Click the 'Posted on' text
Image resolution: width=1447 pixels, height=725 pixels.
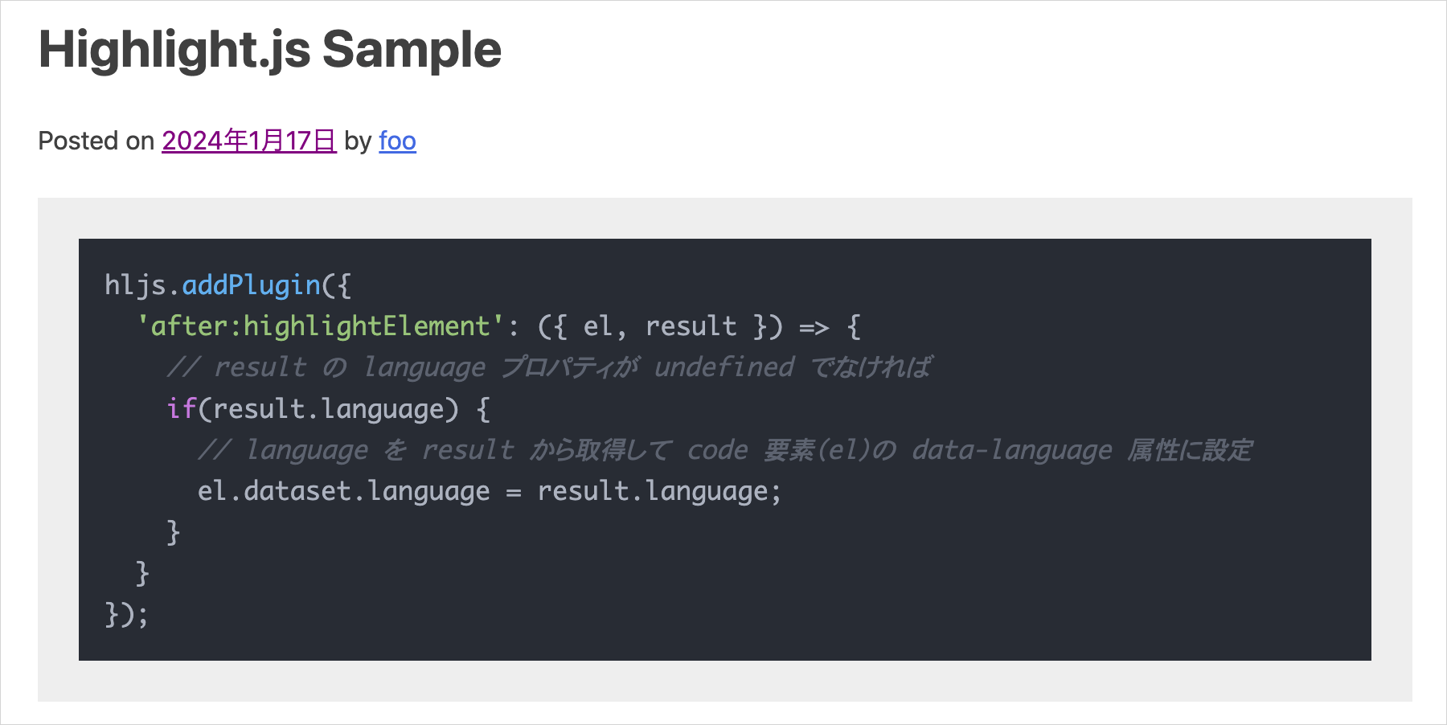[96, 141]
